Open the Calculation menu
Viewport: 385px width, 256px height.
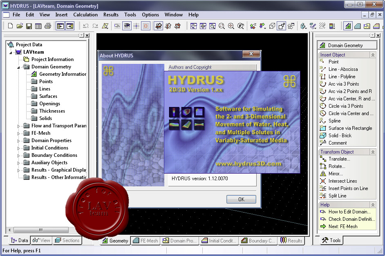click(x=85, y=15)
